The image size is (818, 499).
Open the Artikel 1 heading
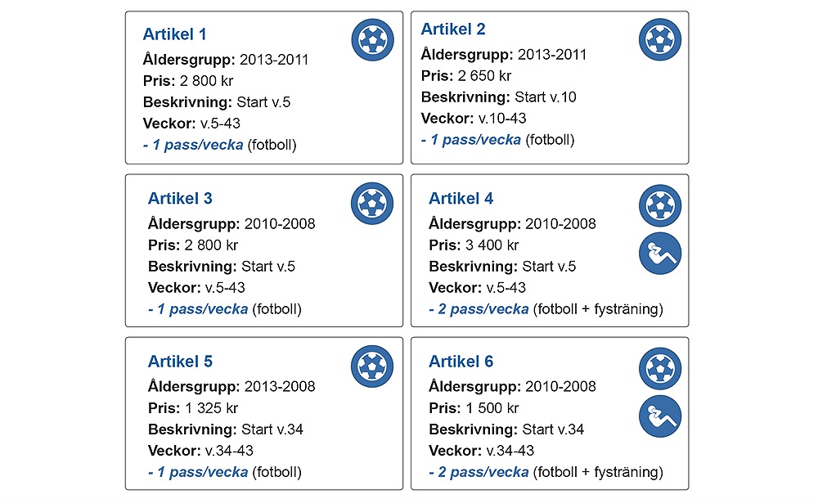pyautogui.click(x=175, y=34)
